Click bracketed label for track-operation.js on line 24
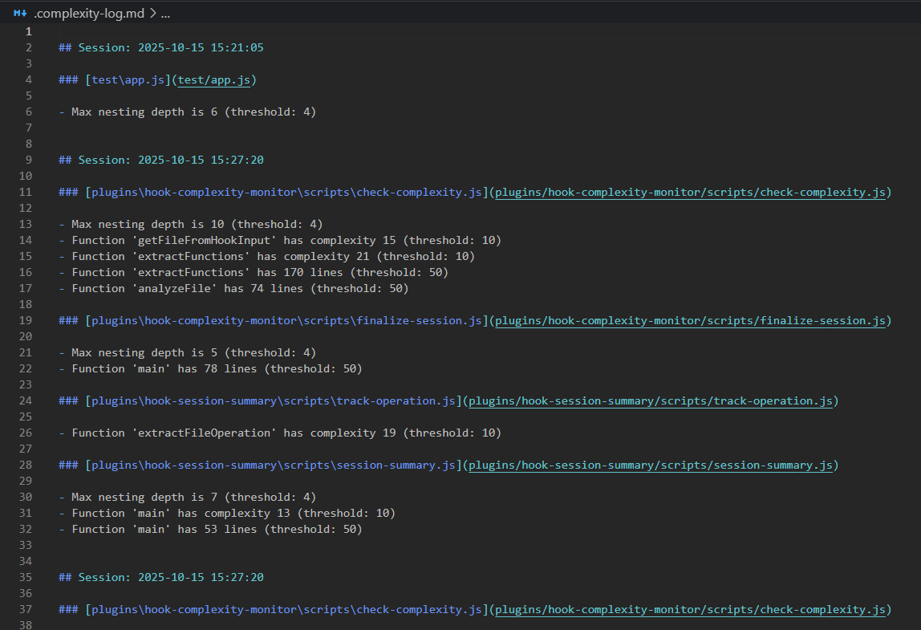The width and height of the screenshot is (921, 630). tap(274, 400)
